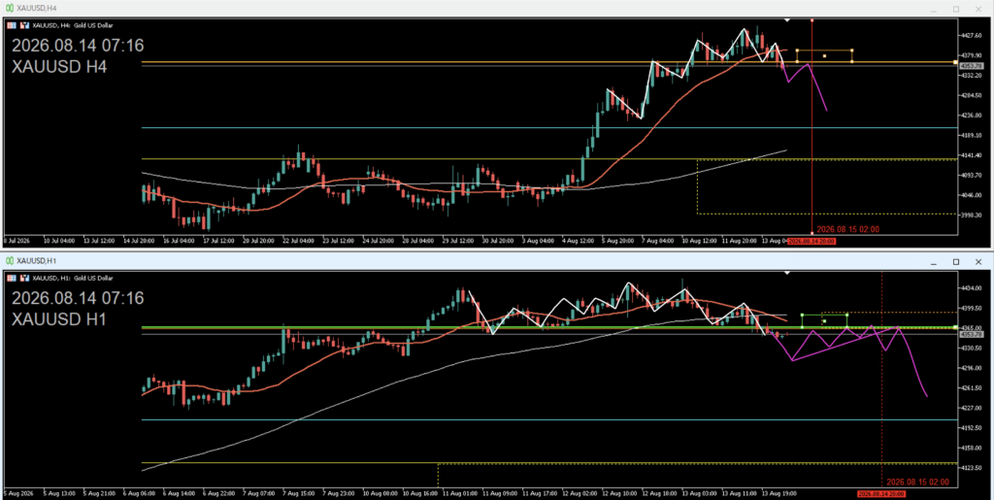Click price 3998.30 on H4 price scale
994x500 pixels.
(971, 215)
